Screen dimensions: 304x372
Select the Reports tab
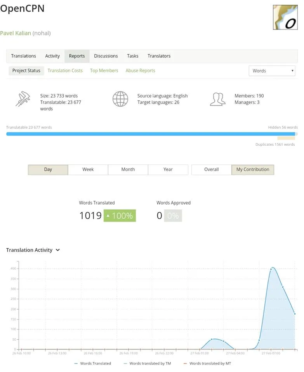77,56
